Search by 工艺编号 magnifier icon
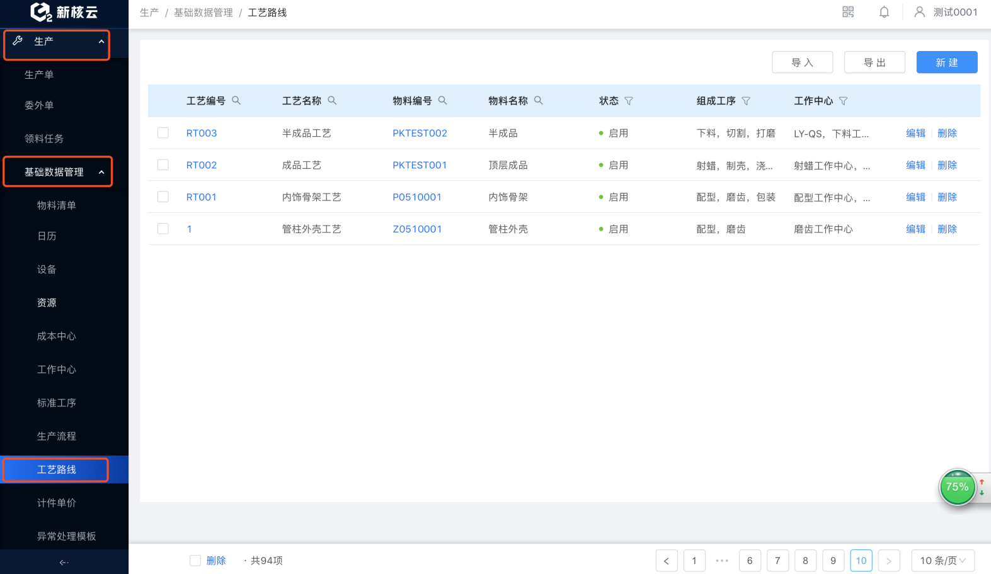The image size is (991, 574). (236, 100)
